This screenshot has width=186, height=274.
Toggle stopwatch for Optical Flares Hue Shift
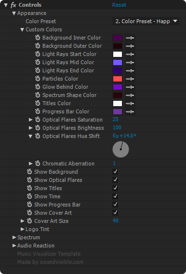pyautogui.click(x=38, y=136)
